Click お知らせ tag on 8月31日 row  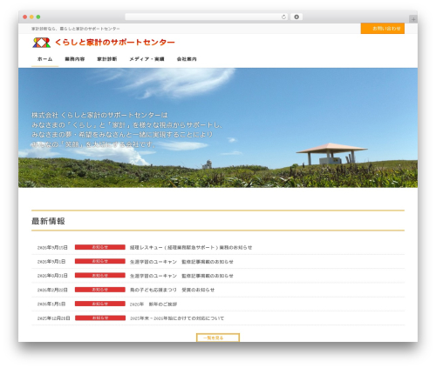point(100,275)
